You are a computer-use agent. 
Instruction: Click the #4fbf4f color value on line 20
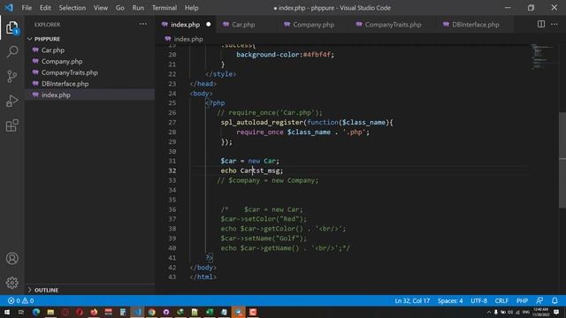pyautogui.click(x=317, y=55)
